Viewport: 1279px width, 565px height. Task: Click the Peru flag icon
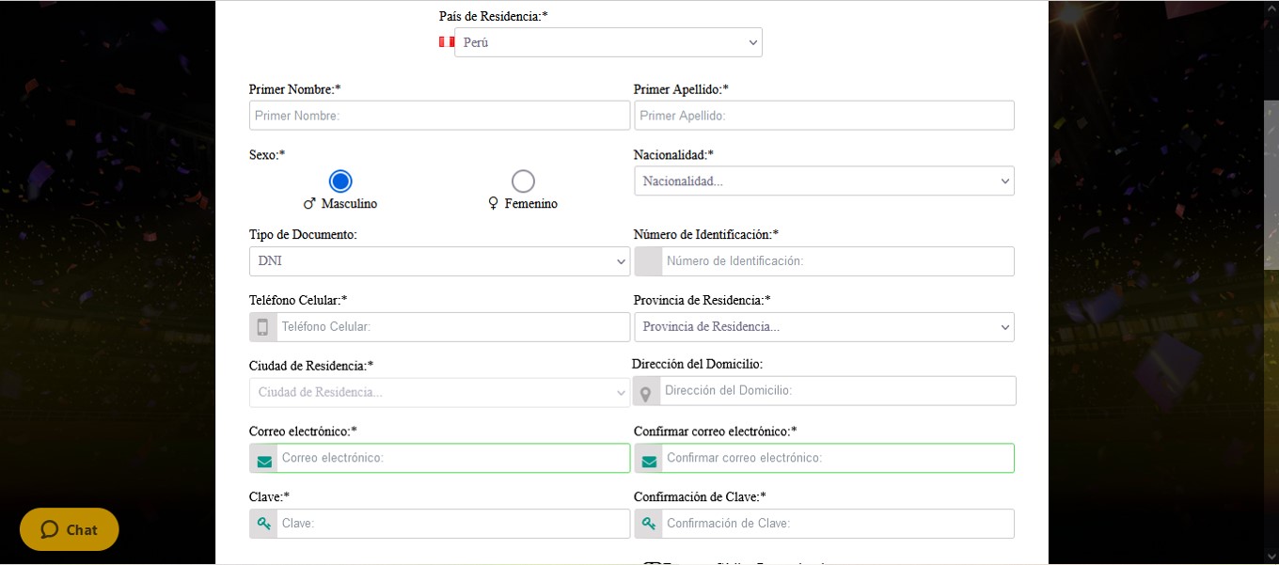pyautogui.click(x=447, y=42)
